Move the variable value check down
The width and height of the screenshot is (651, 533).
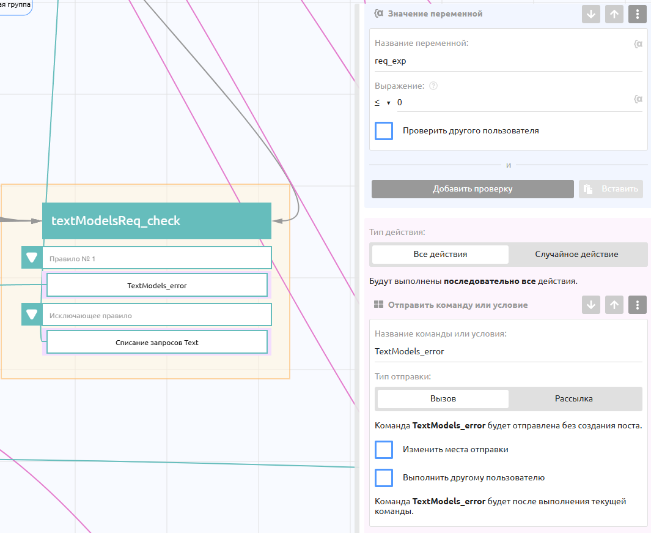pyautogui.click(x=591, y=14)
